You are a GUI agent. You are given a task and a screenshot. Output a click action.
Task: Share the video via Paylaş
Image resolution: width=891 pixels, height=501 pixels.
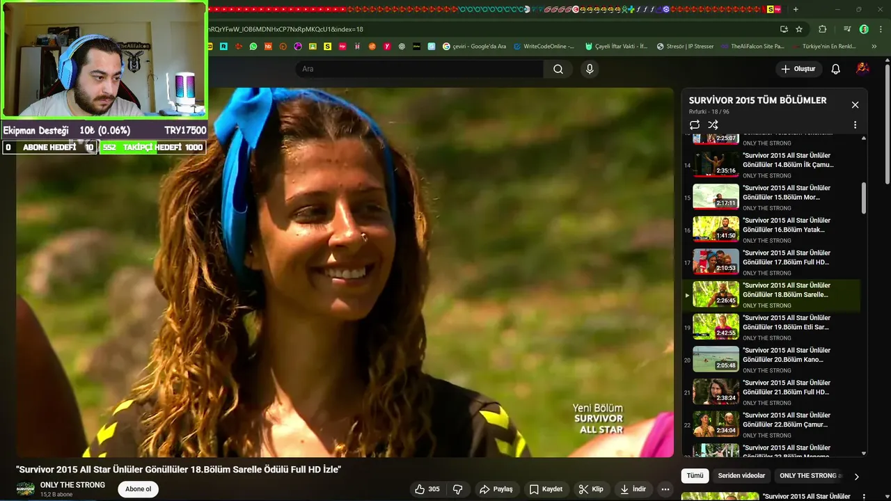496,489
